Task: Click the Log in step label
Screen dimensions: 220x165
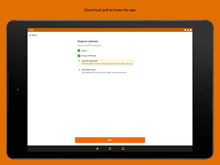Action: pyautogui.click(x=84, y=51)
